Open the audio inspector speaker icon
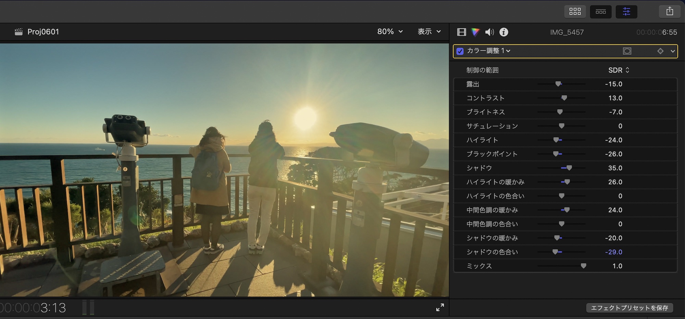The image size is (685, 319). tap(489, 32)
